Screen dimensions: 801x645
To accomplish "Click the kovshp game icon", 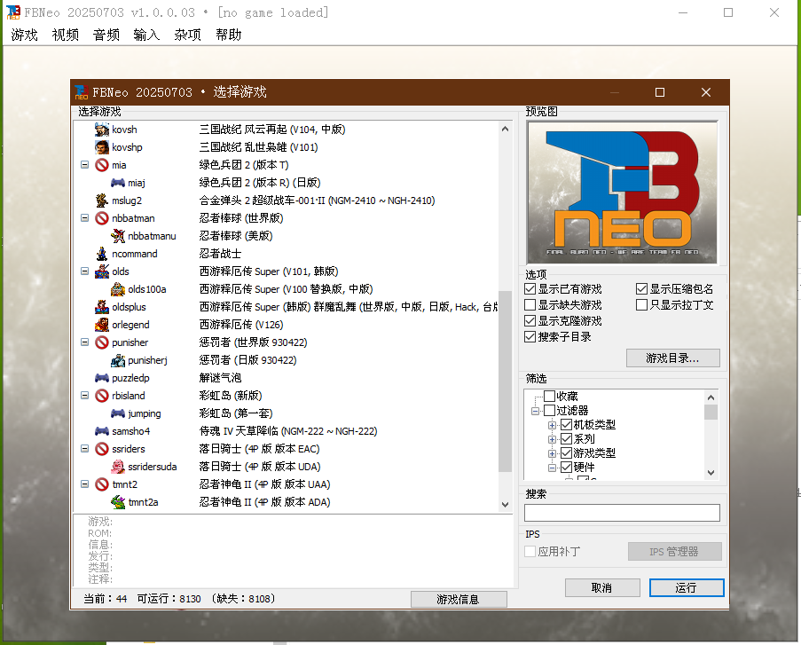I will tap(102, 147).
